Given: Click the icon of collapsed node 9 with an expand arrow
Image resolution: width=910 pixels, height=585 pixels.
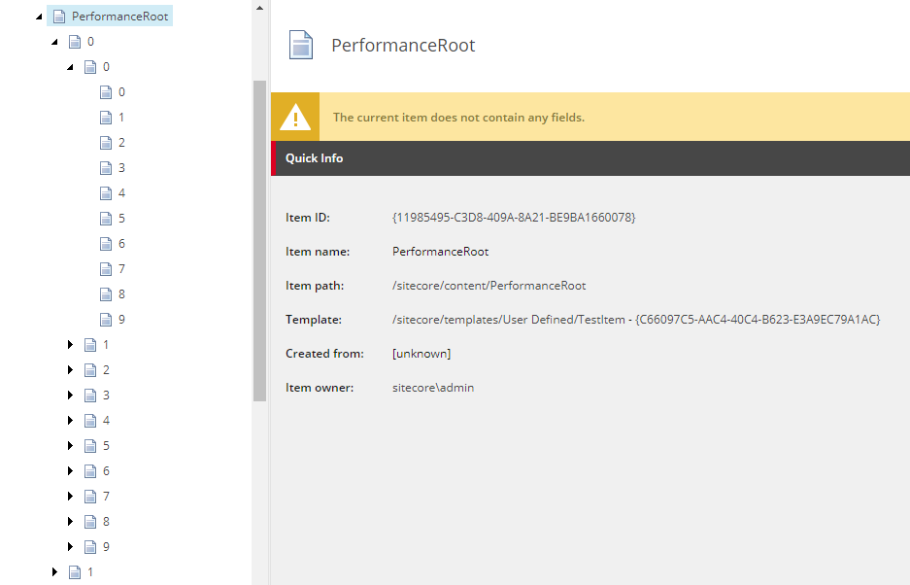Looking at the screenshot, I should click(90, 547).
